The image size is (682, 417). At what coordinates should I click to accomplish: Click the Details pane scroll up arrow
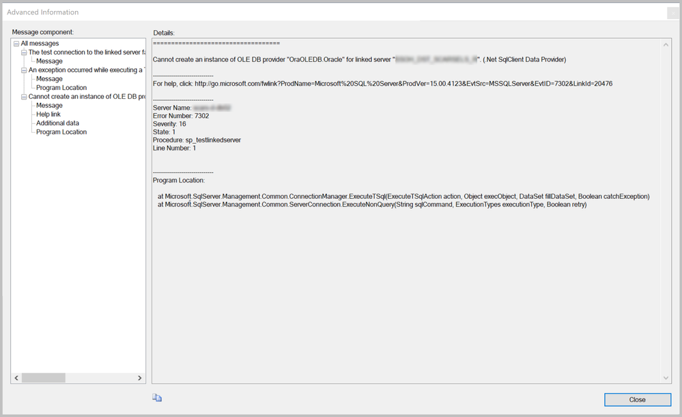(666, 45)
